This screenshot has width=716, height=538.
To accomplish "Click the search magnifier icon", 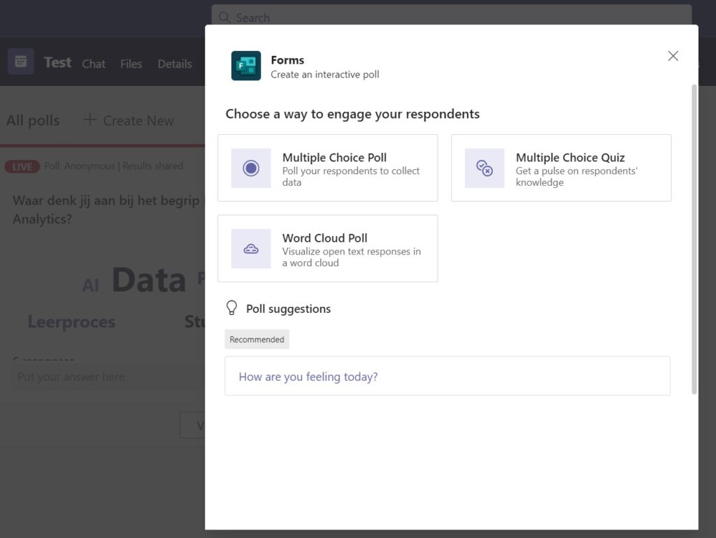I will (224, 17).
